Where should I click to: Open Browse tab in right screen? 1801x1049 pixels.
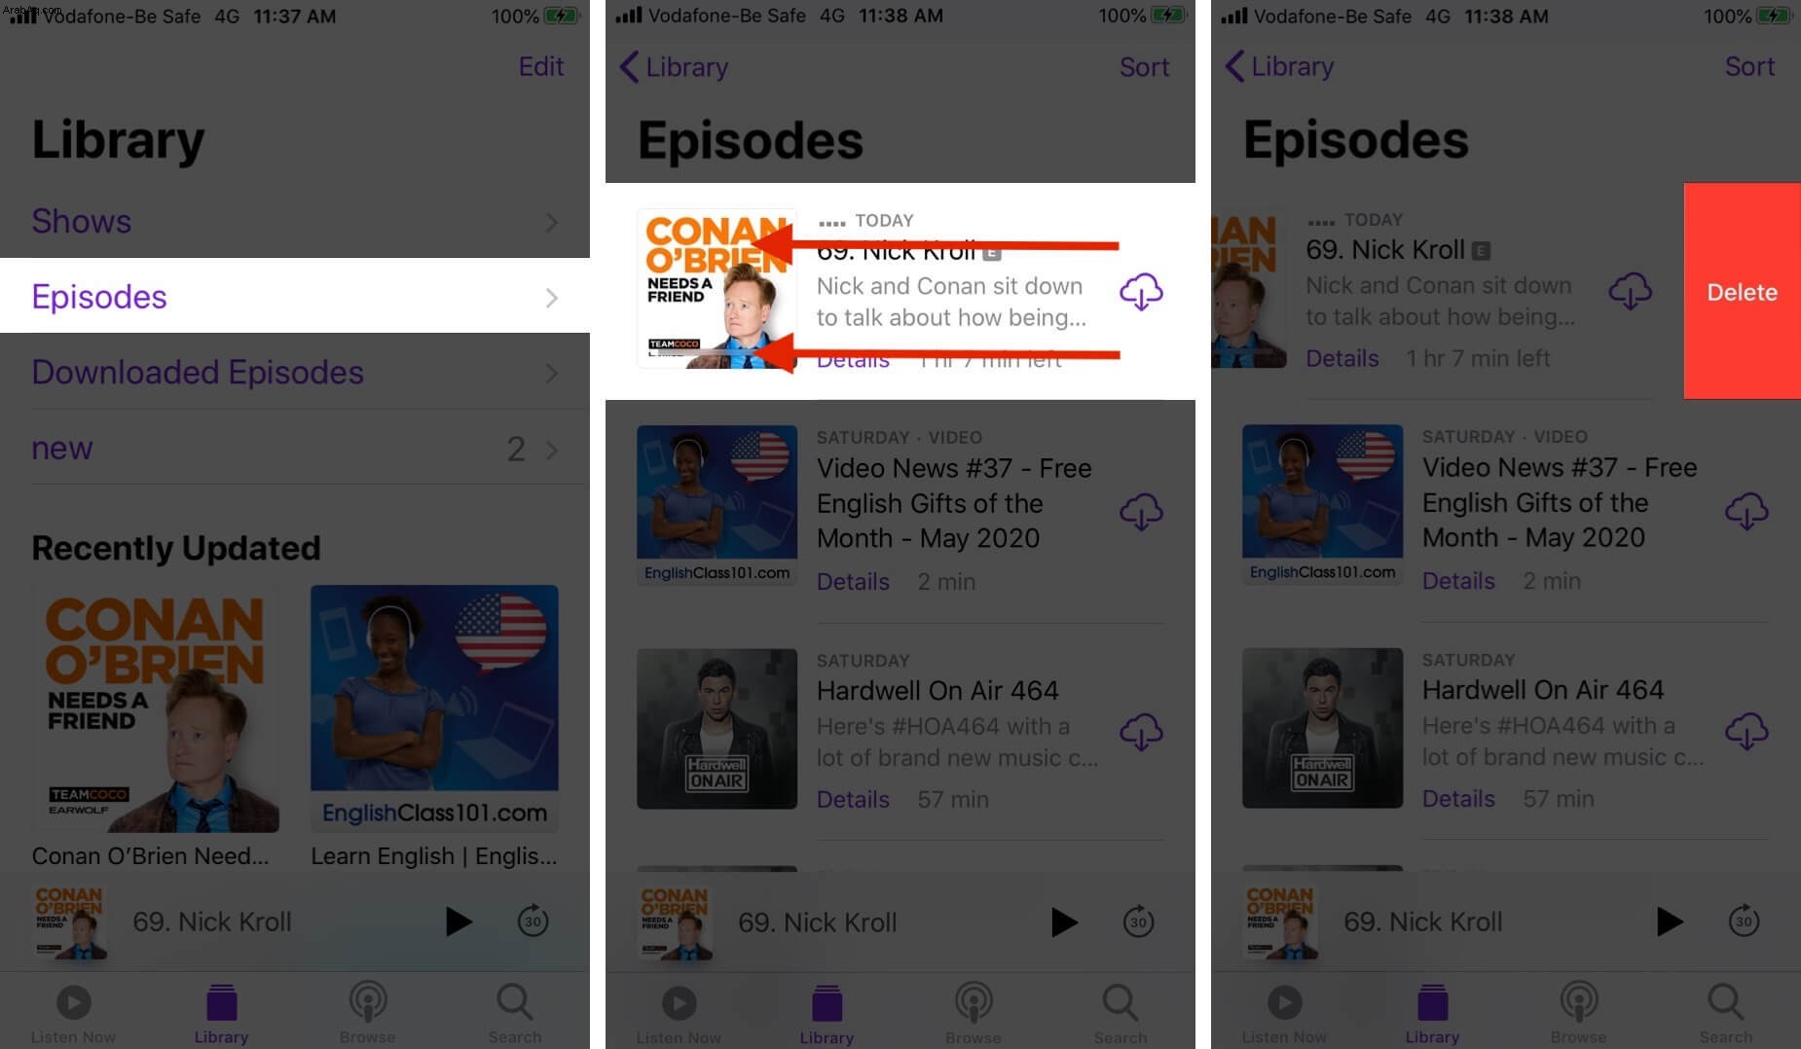[1579, 1014]
